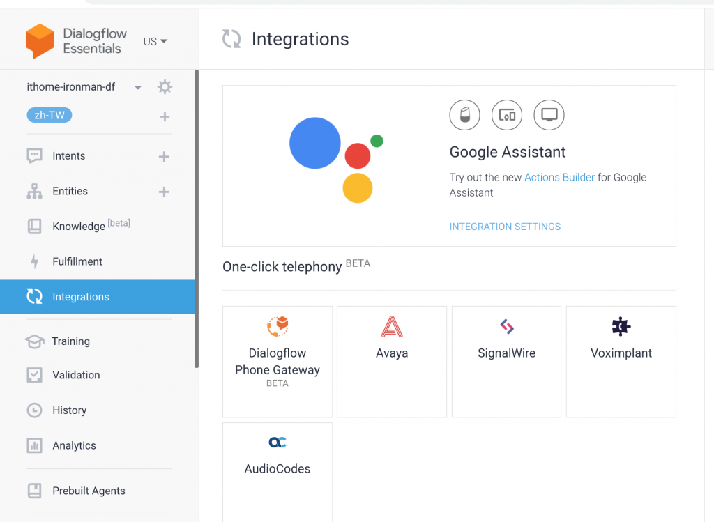Image resolution: width=714 pixels, height=522 pixels.
Task: Click the Voximplant puzzle piece icon
Action: [x=621, y=326]
